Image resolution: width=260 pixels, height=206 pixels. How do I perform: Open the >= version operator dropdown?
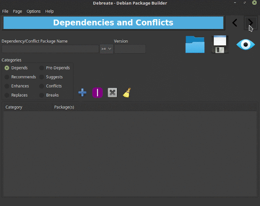(106, 49)
